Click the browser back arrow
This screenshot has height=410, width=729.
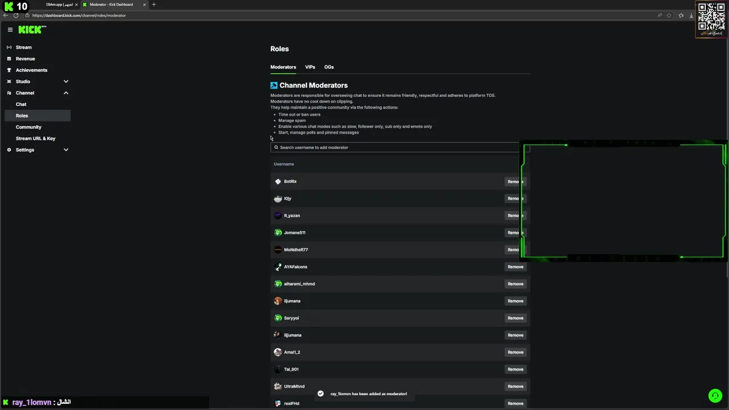tap(6, 15)
